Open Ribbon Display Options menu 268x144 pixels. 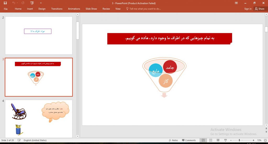point(236,3)
